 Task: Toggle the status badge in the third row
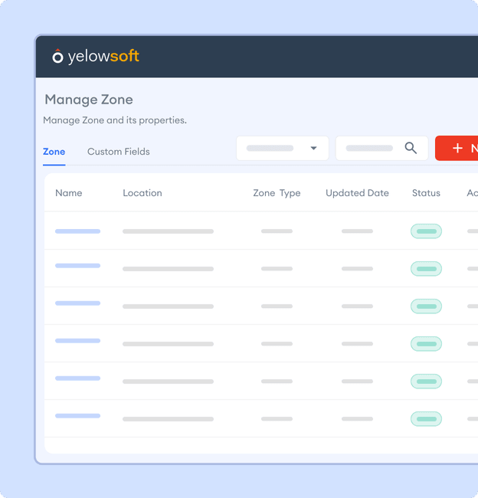426,306
